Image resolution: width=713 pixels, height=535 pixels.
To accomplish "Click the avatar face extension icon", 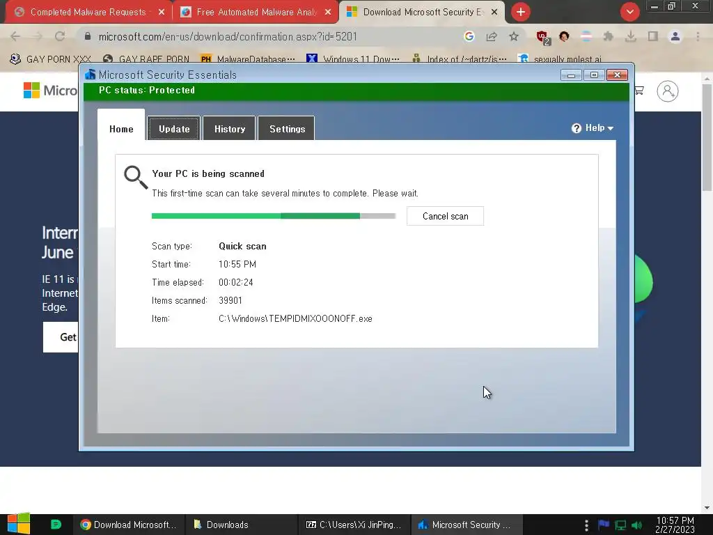I will pyautogui.click(x=564, y=36).
